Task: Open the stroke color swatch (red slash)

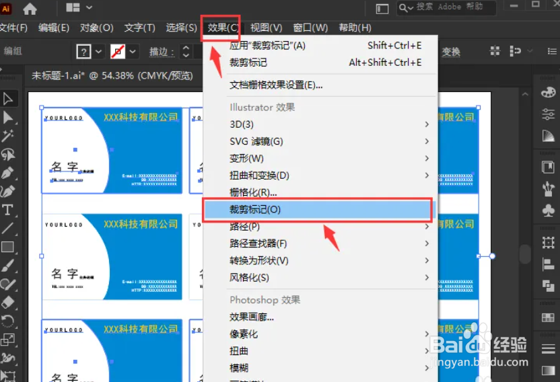Action: 118,52
